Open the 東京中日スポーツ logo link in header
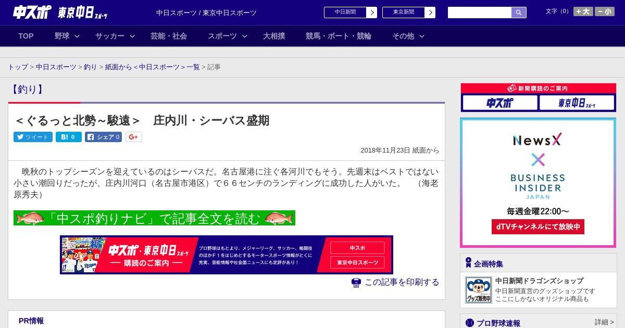The image size is (625, 328). [x=83, y=12]
